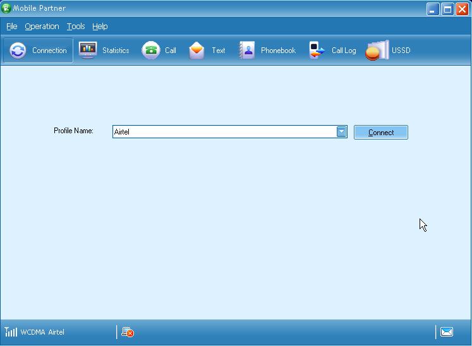Maximize the Mobile Partner window
The width and height of the screenshot is (472, 346).
[447, 9]
